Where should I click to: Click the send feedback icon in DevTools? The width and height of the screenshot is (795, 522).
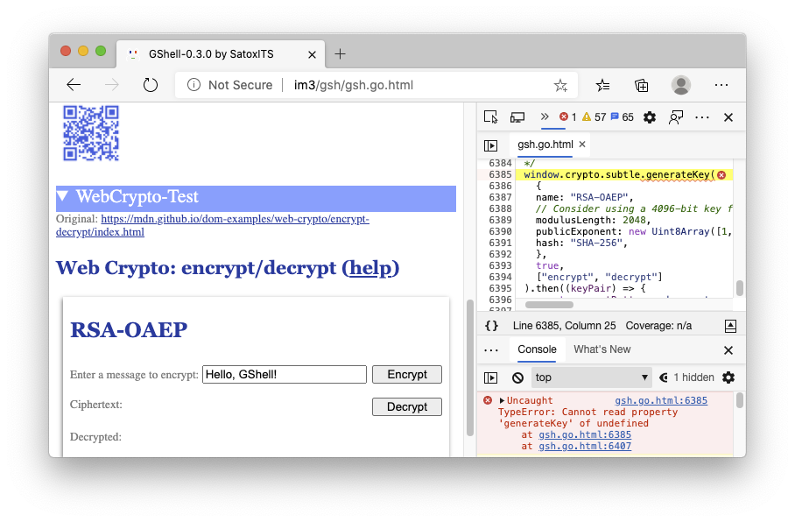point(676,117)
